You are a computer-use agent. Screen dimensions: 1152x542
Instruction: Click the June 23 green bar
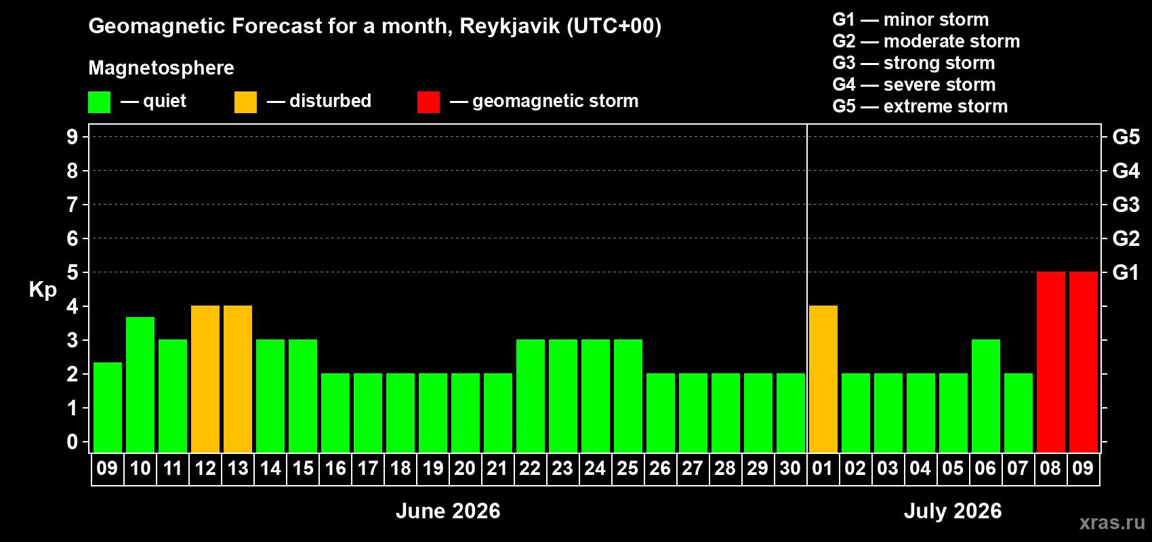563,396
